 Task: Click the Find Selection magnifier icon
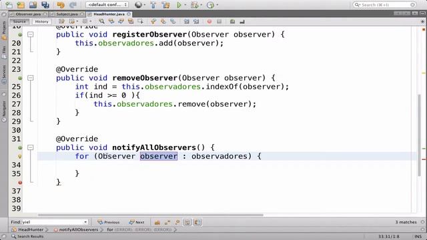click(101, 21)
